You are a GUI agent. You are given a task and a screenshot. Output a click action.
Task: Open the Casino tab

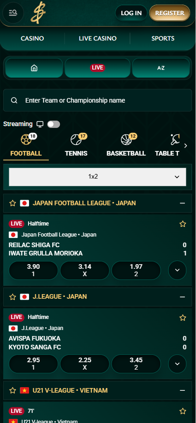pyautogui.click(x=32, y=38)
